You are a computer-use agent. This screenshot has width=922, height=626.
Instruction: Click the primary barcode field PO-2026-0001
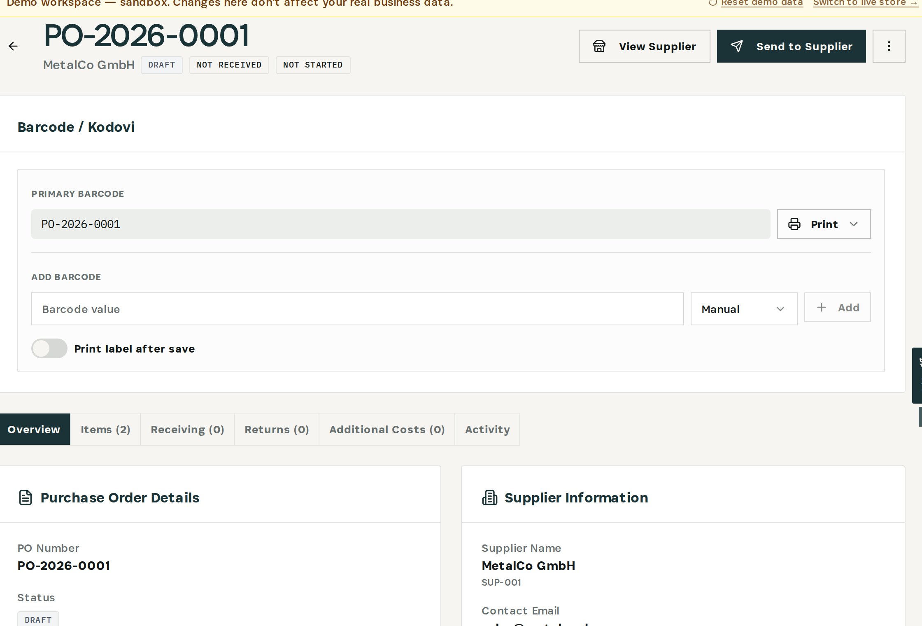click(400, 224)
